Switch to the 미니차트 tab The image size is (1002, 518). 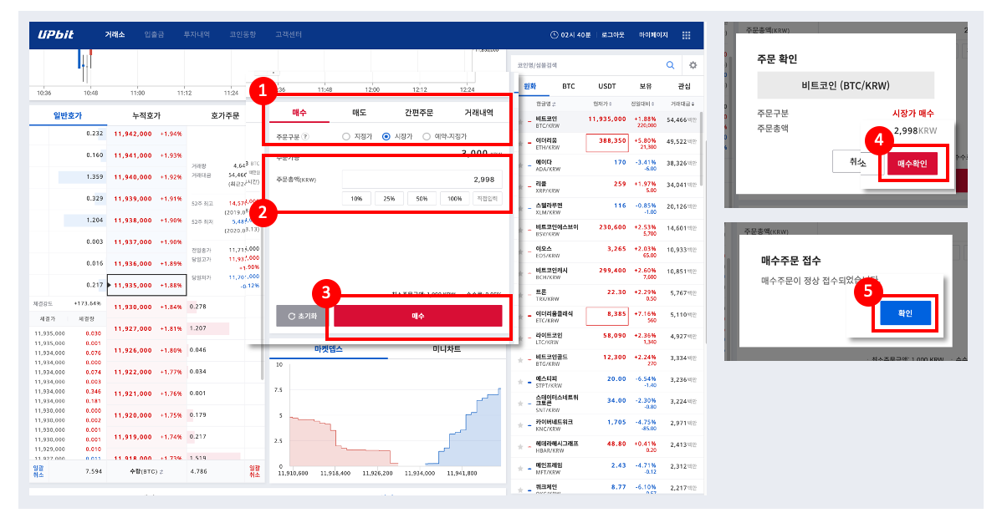tap(447, 349)
